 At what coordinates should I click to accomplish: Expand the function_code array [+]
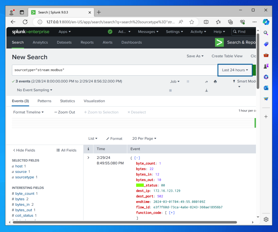coord(172,213)
